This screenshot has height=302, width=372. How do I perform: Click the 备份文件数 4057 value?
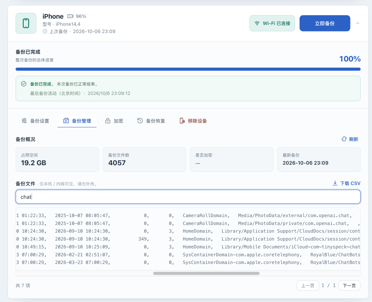tap(117, 163)
